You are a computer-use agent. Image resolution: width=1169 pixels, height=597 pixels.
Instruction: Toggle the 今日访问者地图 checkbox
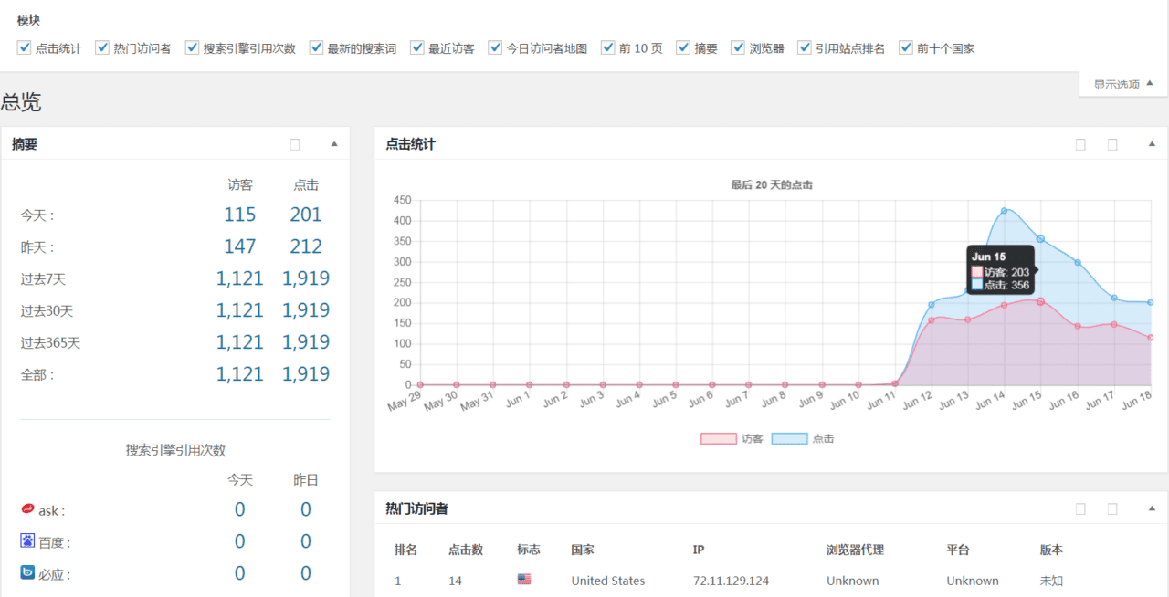pos(495,47)
